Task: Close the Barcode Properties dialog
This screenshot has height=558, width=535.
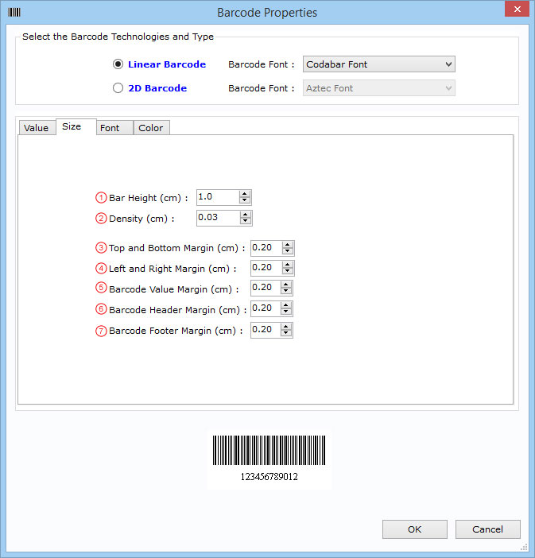Action: pos(518,9)
